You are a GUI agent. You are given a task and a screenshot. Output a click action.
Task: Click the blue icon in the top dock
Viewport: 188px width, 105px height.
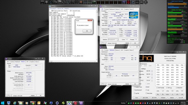(x=124, y=2)
